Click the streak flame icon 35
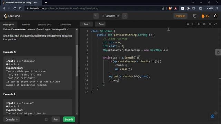This screenshot has height=124, width=221. 205,16
